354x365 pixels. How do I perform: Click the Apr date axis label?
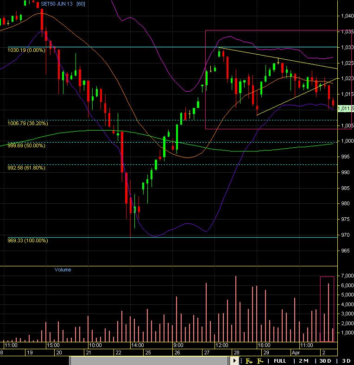pyautogui.click(x=296, y=352)
